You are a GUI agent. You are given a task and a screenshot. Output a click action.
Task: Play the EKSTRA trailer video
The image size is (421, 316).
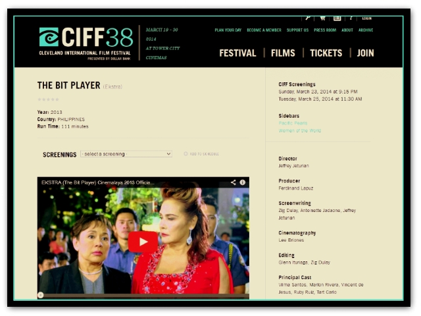(143, 242)
